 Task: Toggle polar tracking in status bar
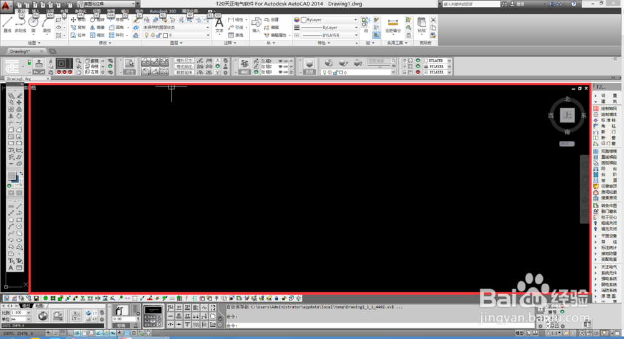(x=77, y=333)
